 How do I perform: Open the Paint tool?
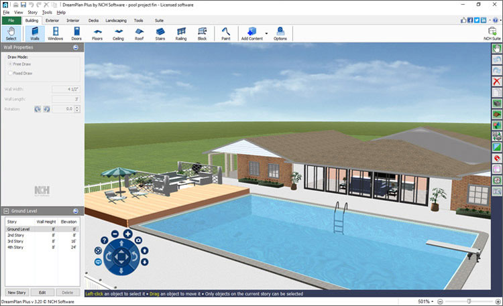point(225,34)
